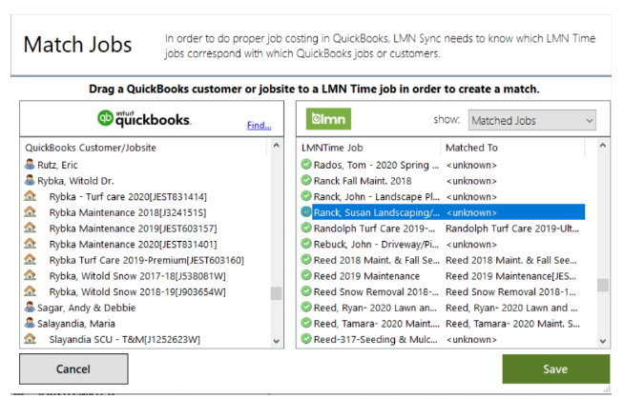Click the <unknown> match for Rebuck, John - Driveway
Image resolution: width=624 pixels, height=398 pixels.
(x=471, y=245)
